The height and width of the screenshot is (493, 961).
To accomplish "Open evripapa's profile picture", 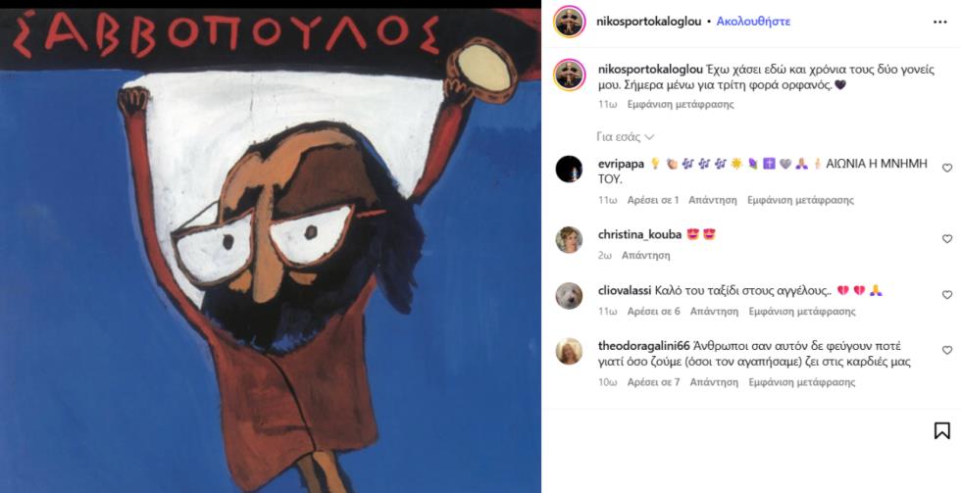I will pos(569,169).
